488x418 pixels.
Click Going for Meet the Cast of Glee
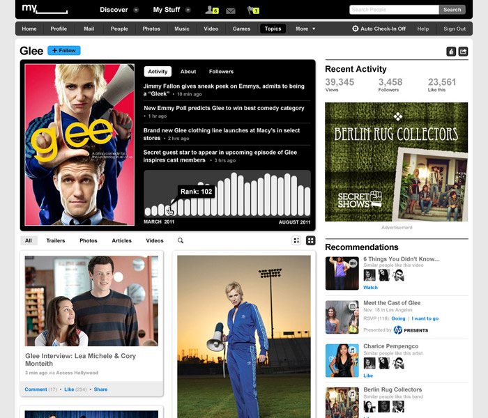[x=398, y=318]
